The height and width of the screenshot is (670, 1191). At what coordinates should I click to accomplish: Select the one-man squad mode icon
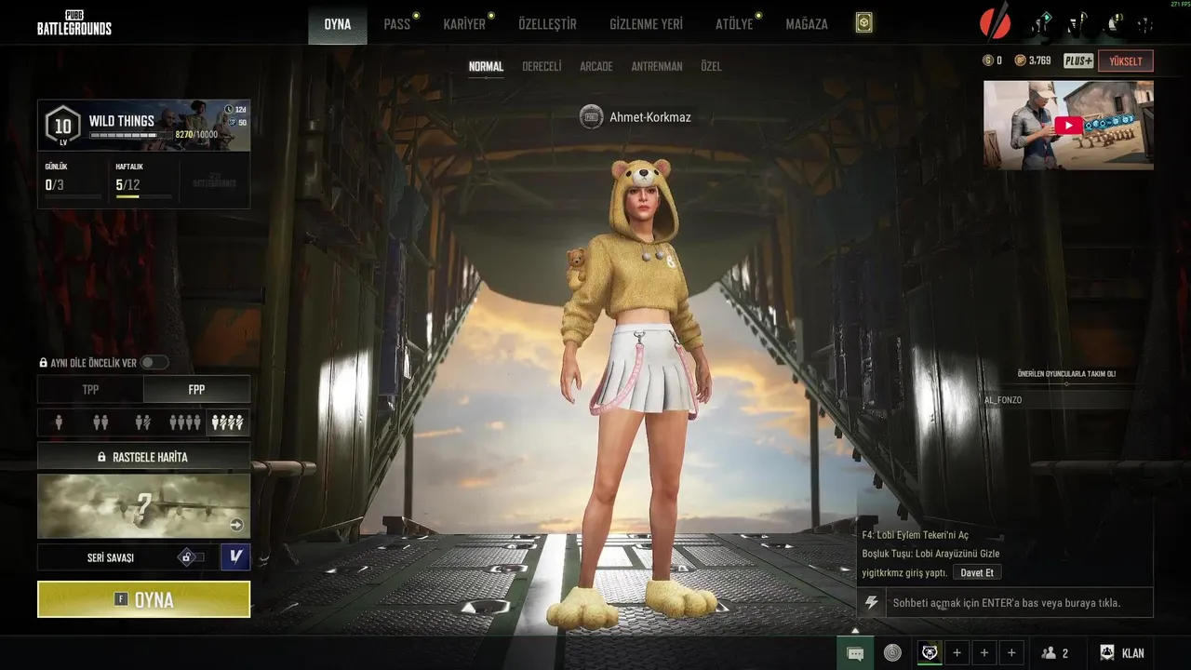(228, 422)
